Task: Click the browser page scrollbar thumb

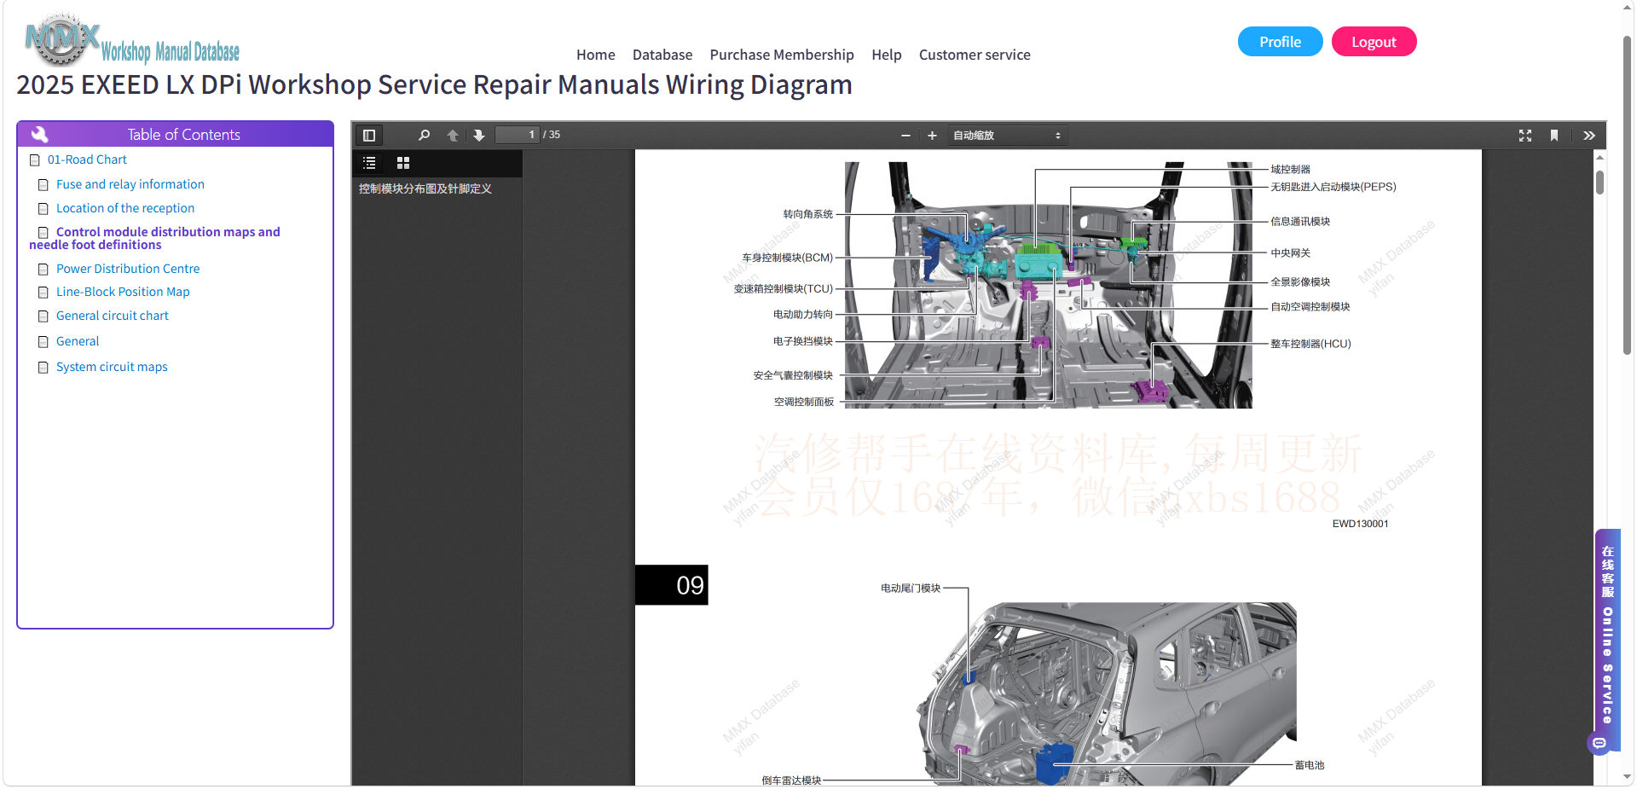Action: 1627,194
